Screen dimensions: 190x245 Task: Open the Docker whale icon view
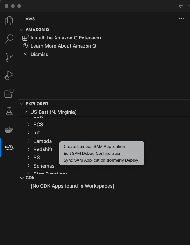pyautogui.click(x=9, y=129)
